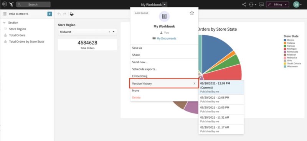Click the redo arrow
Image resolution: width=307 pixels, height=141 pixels.
[x=64, y=14]
